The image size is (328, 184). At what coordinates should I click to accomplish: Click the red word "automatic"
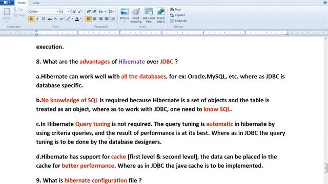pyautogui.click(x=219, y=124)
